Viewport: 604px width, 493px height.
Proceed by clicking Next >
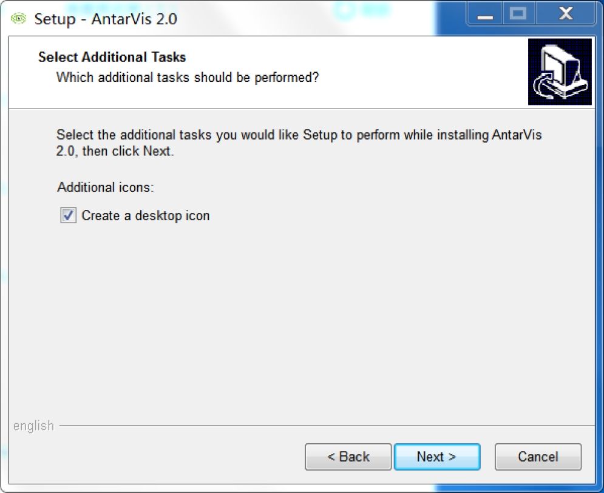click(436, 457)
